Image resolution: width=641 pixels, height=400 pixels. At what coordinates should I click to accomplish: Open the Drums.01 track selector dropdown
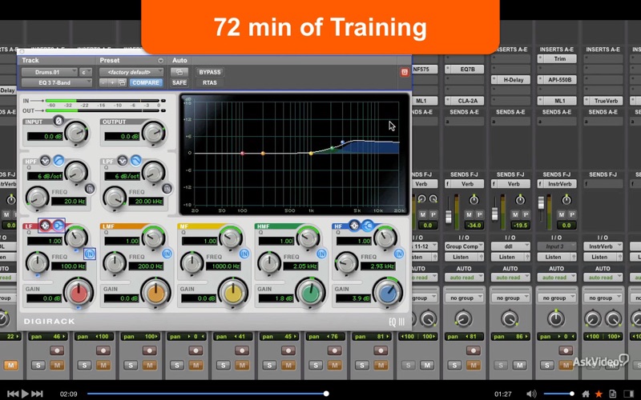[50, 72]
